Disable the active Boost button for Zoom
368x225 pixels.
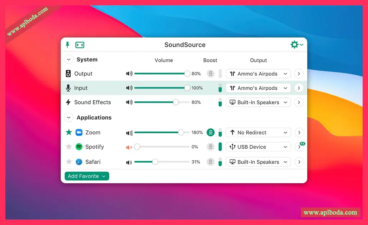(x=211, y=132)
